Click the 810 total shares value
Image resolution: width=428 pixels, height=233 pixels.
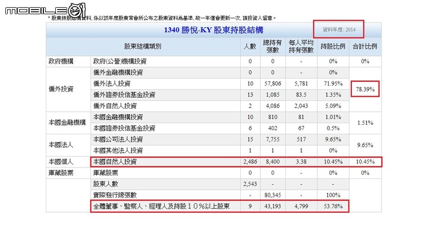[273, 117]
